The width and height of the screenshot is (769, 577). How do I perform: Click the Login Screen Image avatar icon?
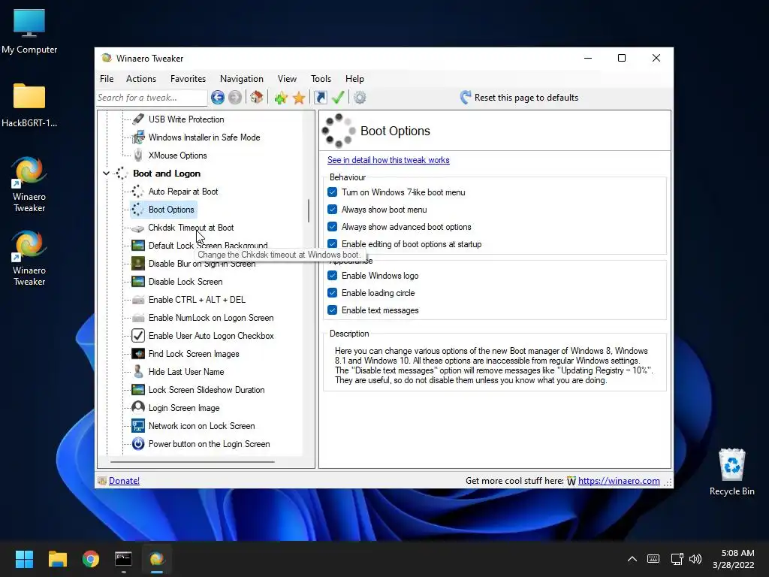tap(138, 407)
